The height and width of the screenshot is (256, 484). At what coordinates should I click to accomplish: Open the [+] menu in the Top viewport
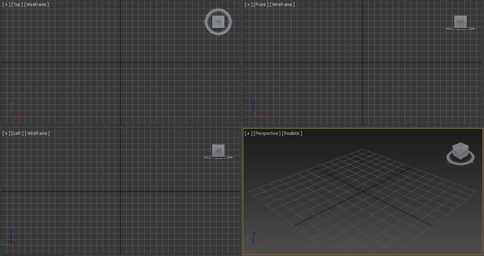coord(6,4)
